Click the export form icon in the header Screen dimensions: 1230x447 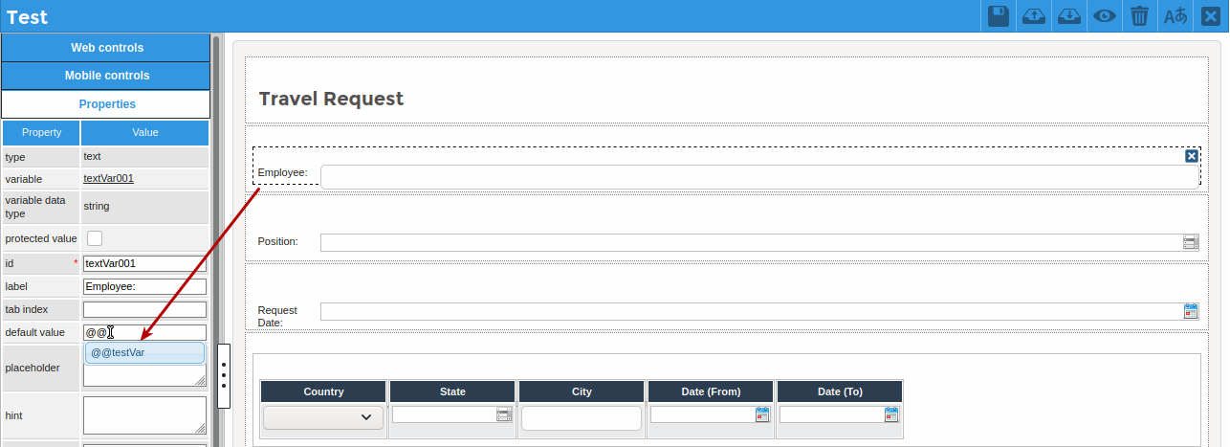[1034, 16]
